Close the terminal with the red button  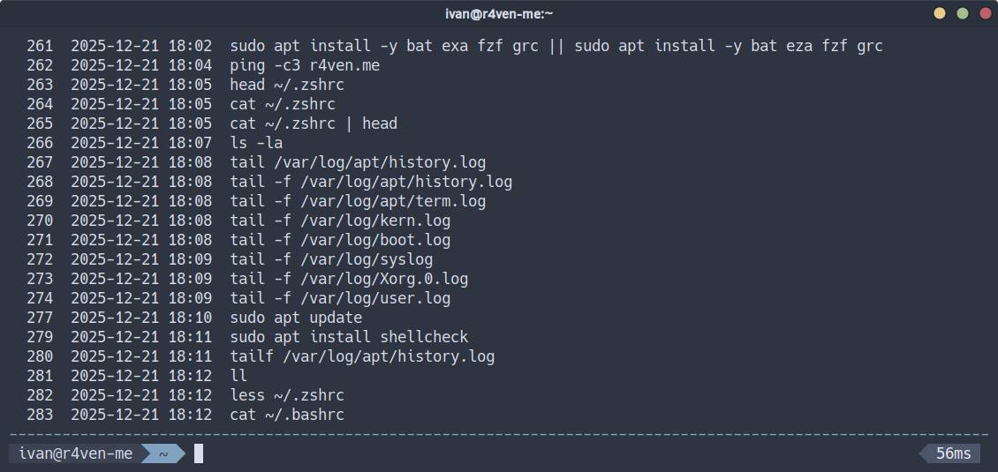tap(986, 13)
